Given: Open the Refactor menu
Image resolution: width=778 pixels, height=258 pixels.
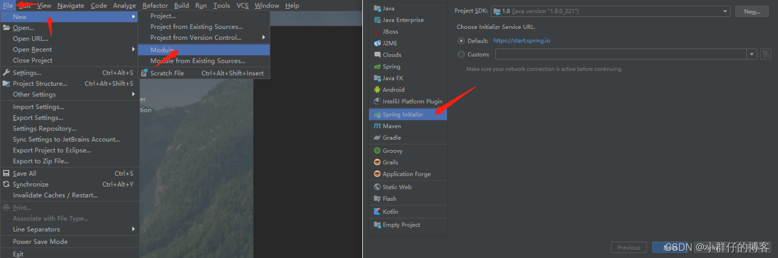Looking at the screenshot, I should tap(155, 5).
